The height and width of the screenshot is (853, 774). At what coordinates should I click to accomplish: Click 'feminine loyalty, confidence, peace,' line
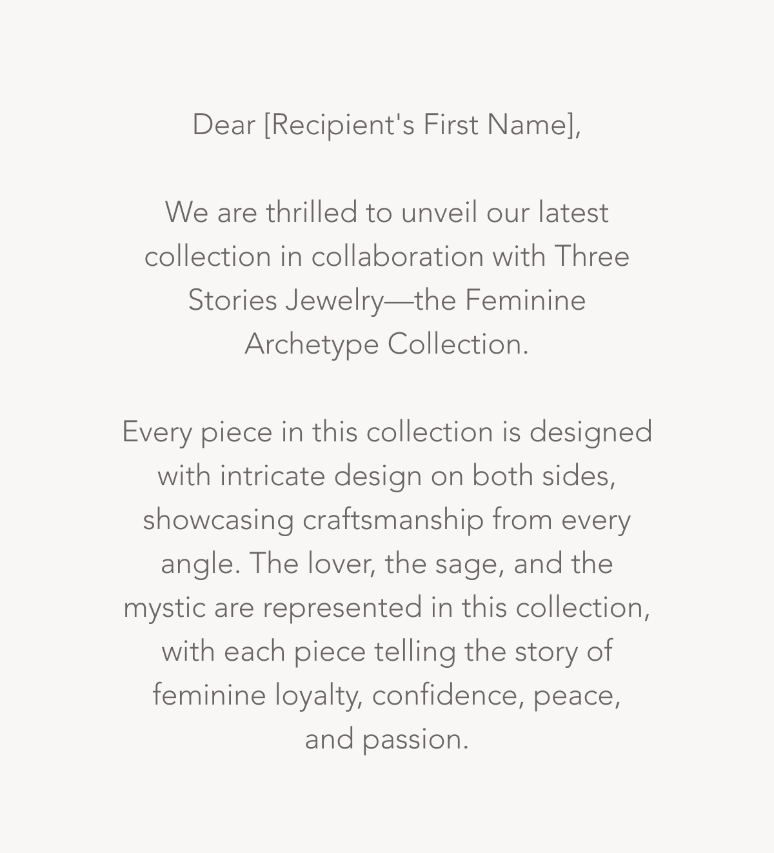tap(387, 696)
